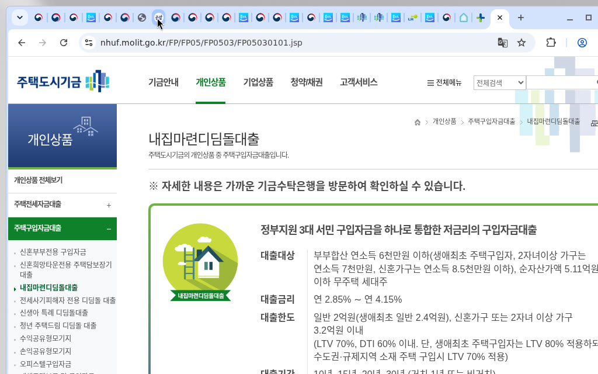
Task: Click the 내집마련디딤돌대출 page heading
Action: click(x=204, y=139)
